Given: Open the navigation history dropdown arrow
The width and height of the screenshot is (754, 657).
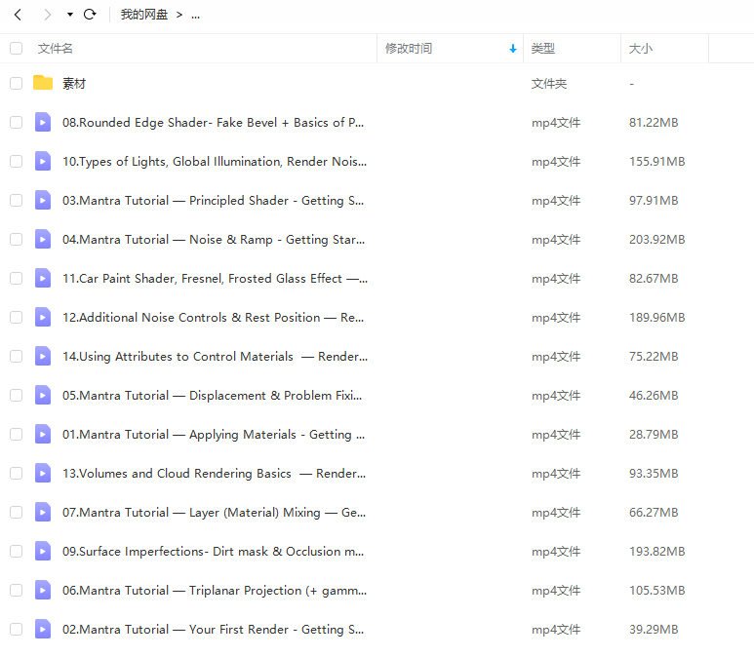Looking at the screenshot, I should 70,15.
